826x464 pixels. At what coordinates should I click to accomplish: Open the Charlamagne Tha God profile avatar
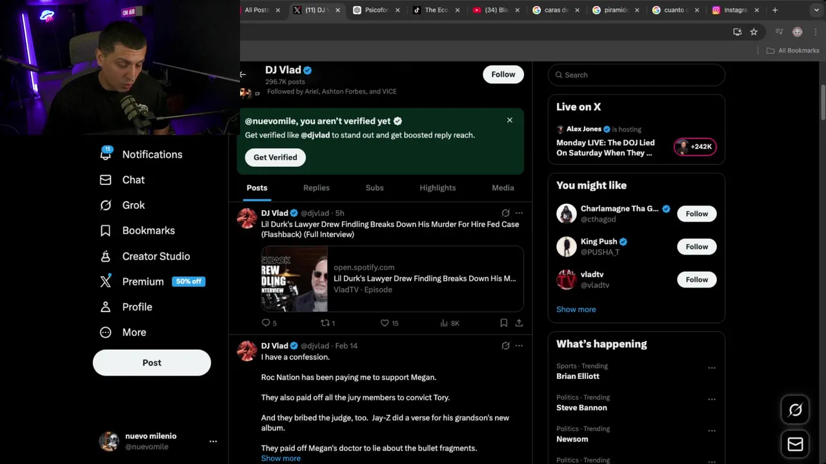567,213
